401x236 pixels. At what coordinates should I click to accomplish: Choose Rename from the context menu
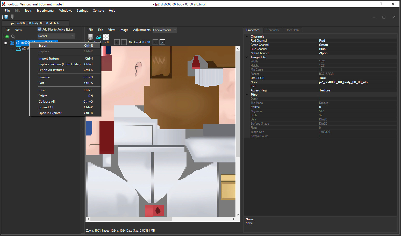65,77
